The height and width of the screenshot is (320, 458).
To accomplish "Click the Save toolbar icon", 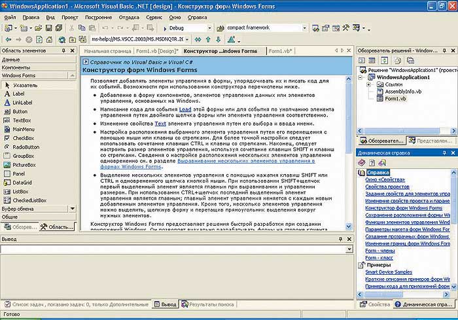I will coord(49,28).
